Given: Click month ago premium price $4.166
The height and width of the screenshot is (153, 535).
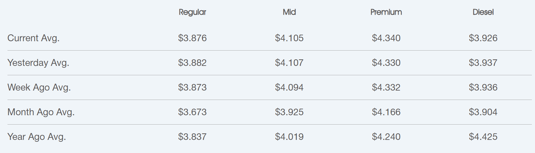Looking at the screenshot, I should (386, 112).
